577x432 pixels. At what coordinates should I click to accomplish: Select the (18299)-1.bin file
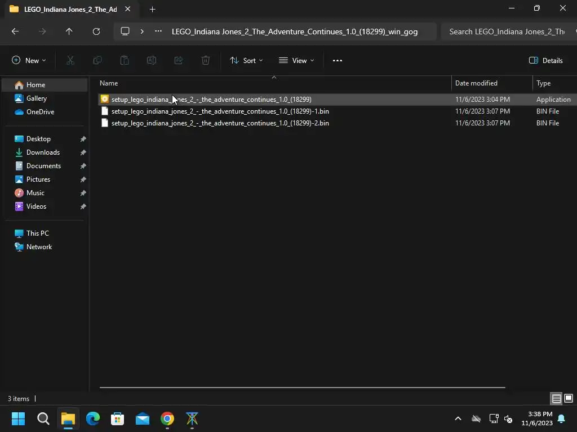point(338,111)
